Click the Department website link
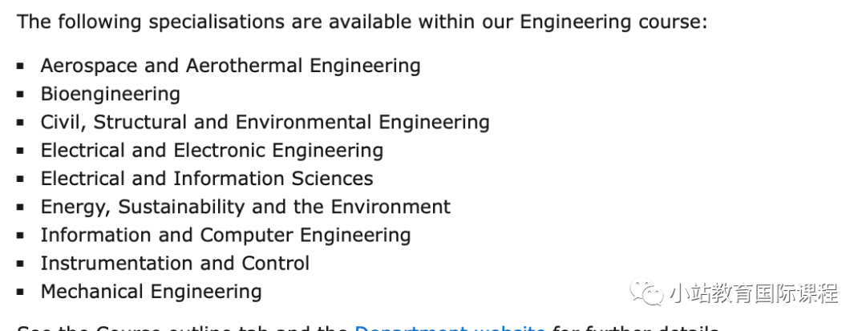This screenshot has width=866, height=331. point(449,328)
